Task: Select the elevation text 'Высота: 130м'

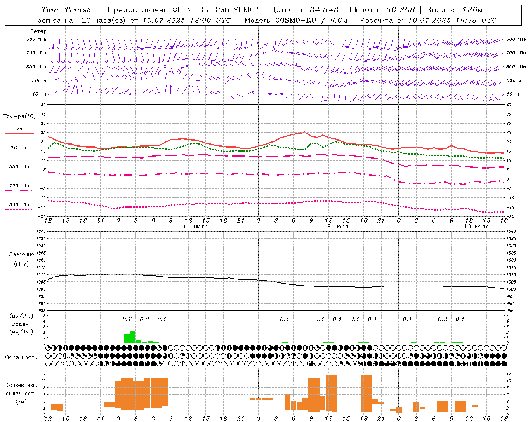Action: pos(454,10)
